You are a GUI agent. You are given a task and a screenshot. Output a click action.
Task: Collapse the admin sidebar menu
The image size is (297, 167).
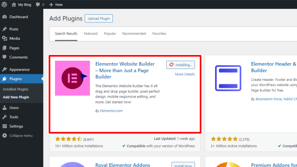tap(21, 136)
